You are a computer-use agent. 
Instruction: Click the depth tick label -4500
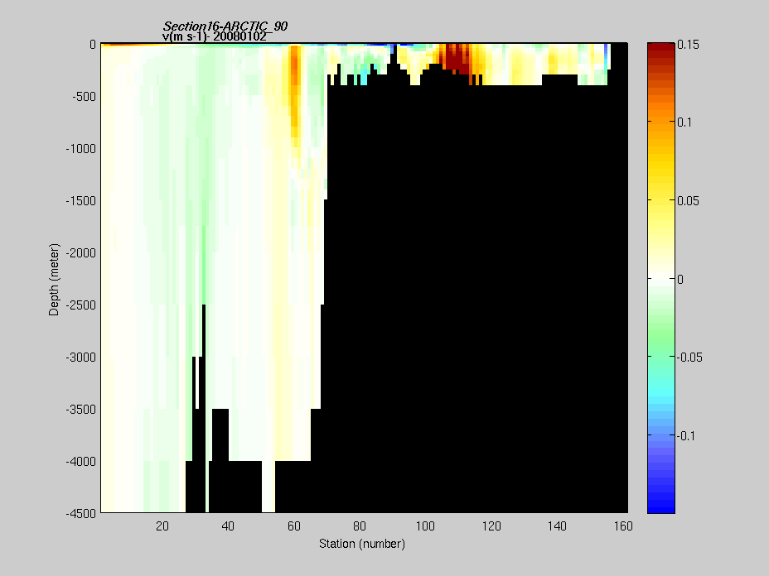[x=81, y=513]
